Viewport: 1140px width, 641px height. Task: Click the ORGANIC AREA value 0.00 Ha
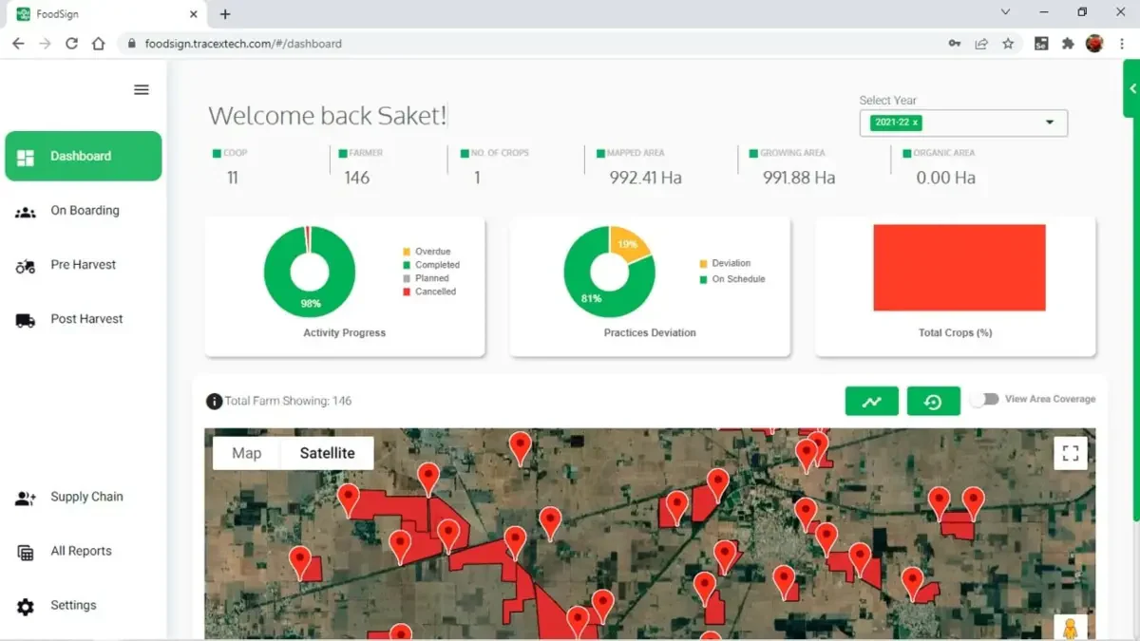point(946,178)
